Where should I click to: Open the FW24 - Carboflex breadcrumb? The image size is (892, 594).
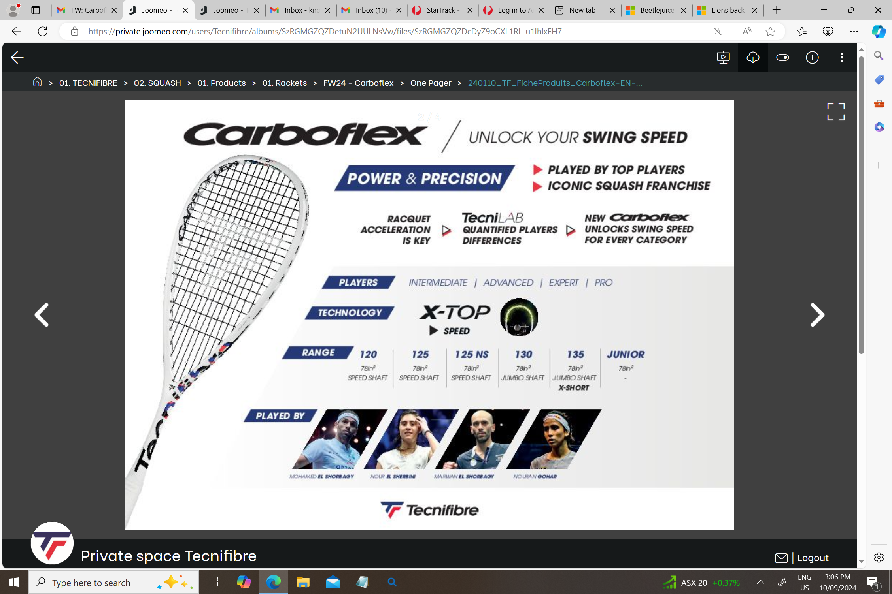pos(358,83)
